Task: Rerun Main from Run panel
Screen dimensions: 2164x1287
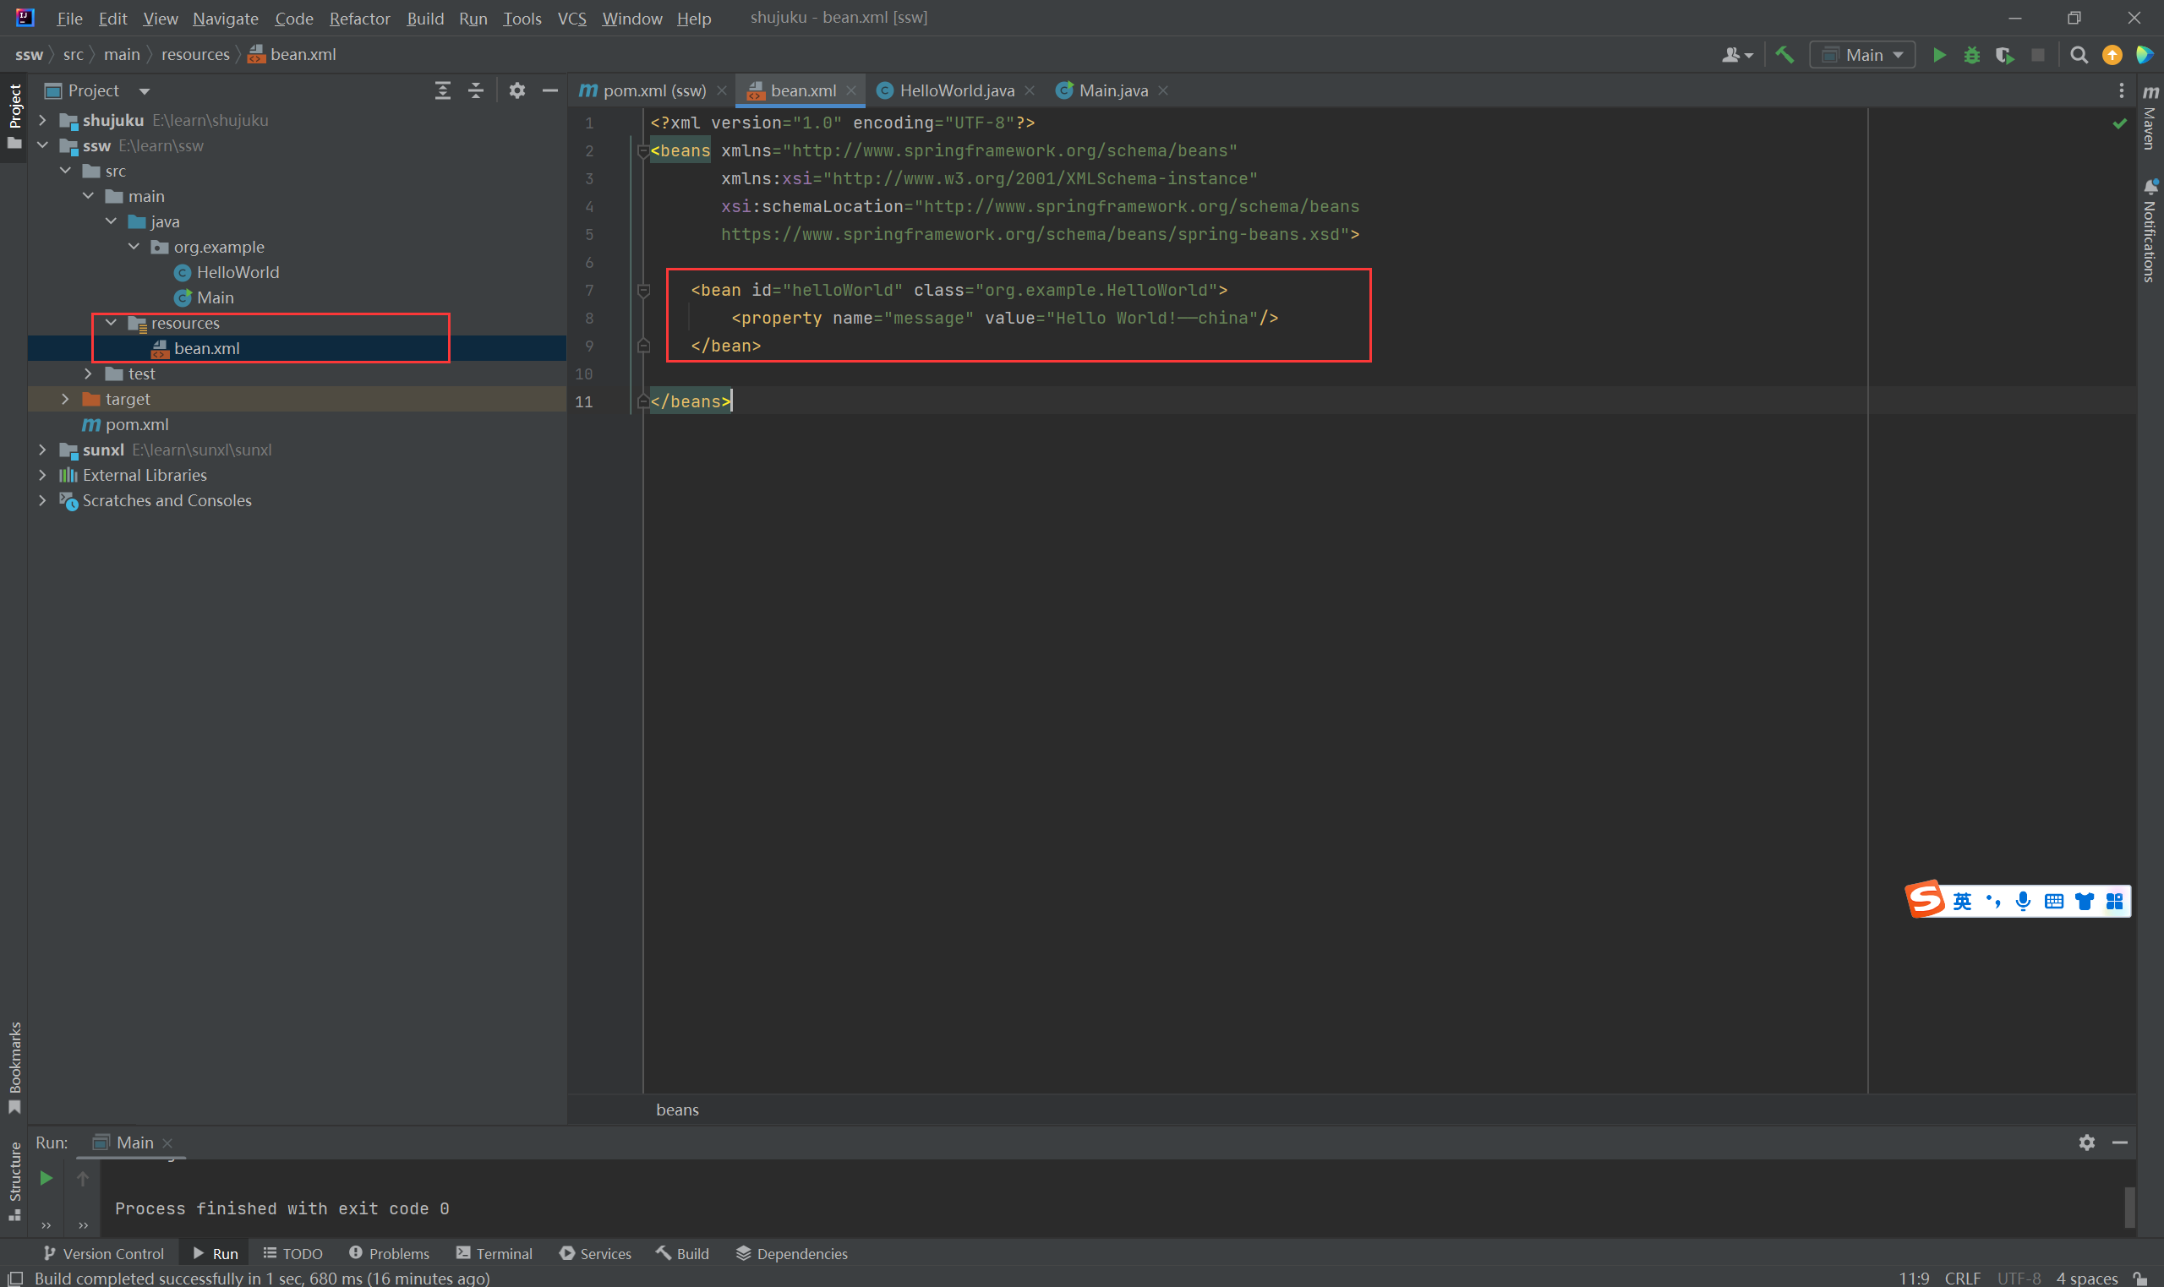Action: point(46,1178)
